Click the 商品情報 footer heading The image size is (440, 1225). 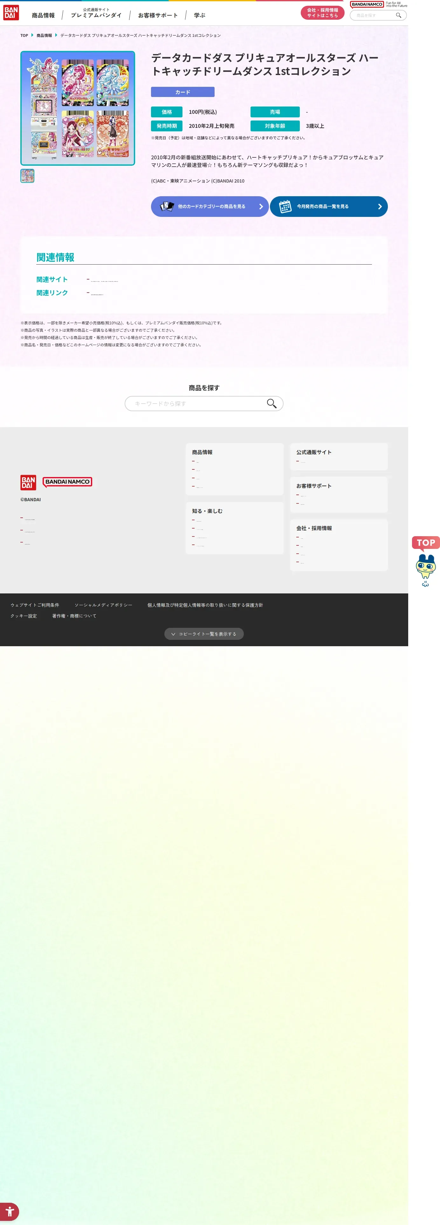203,452
